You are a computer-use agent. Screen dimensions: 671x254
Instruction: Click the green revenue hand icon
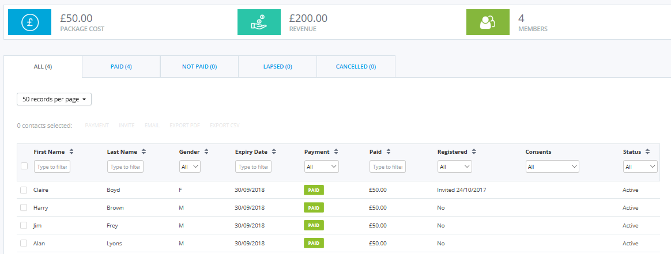[x=258, y=22]
